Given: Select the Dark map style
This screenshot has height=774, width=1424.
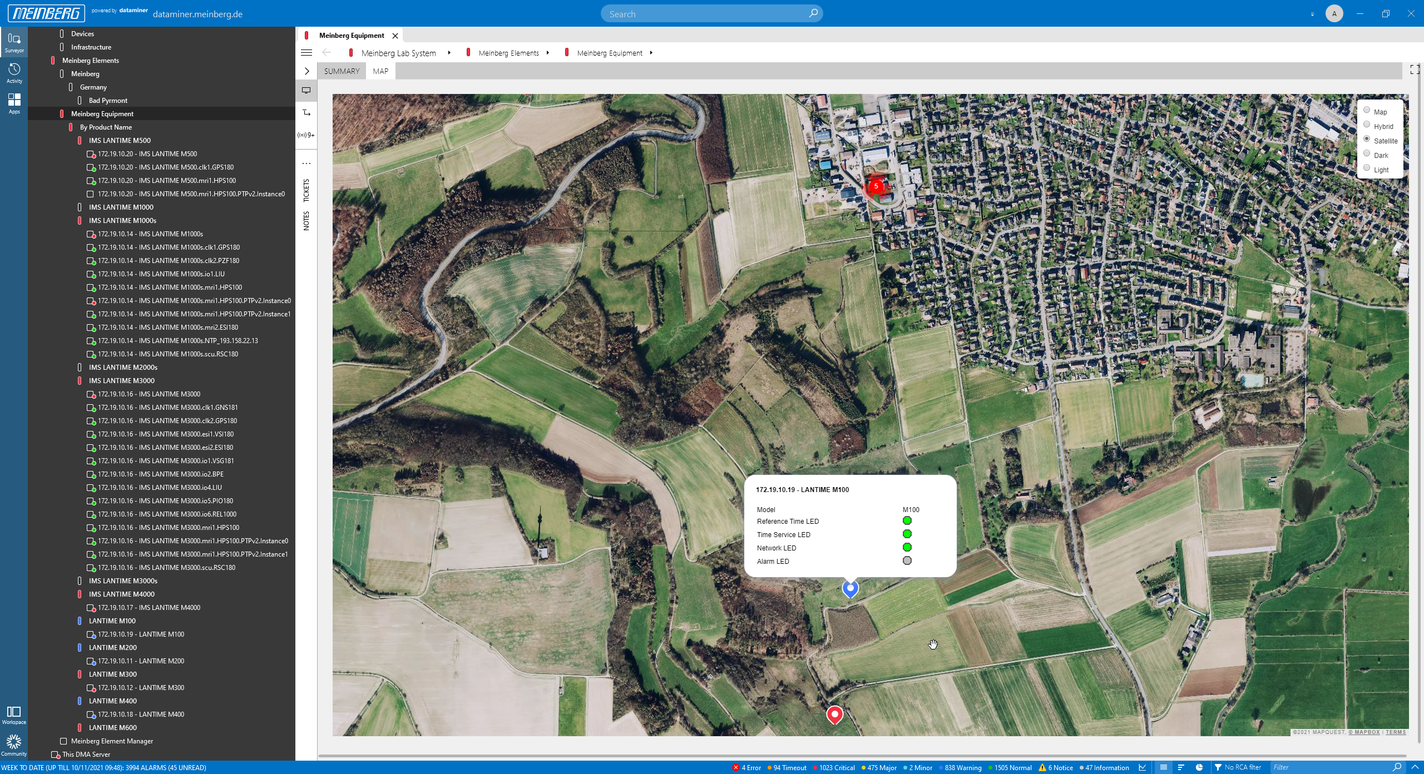Looking at the screenshot, I should 1367,153.
